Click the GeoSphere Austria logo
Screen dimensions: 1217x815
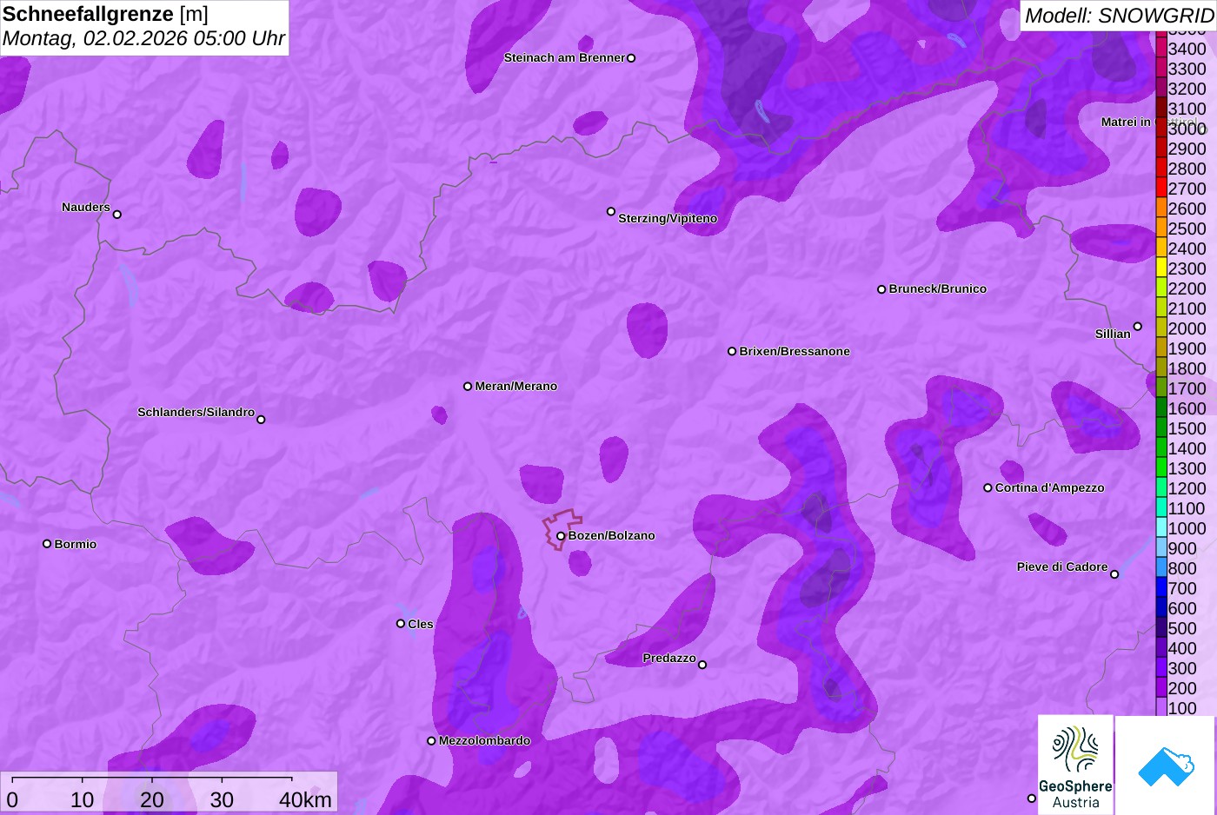pos(1075,765)
